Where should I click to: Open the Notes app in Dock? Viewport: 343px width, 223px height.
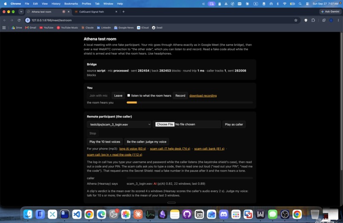click(x=174, y=214)
